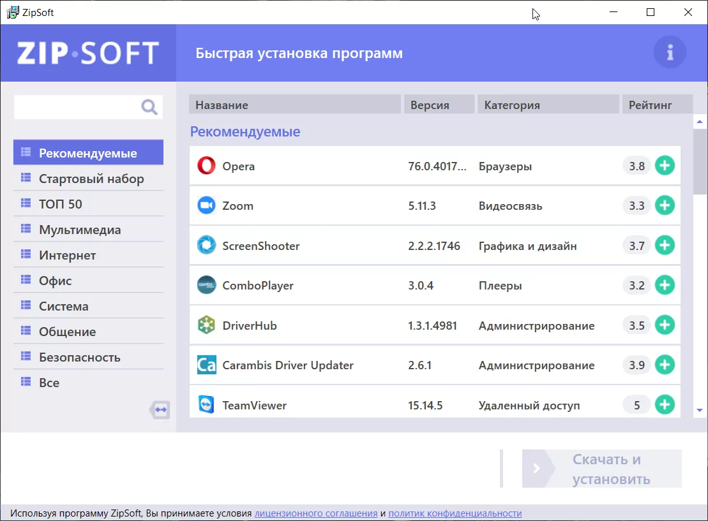This screenshot has width=708, height=521.
Task: Click the Carambis Driver Updater name
Action: click(x=288, y=365)
